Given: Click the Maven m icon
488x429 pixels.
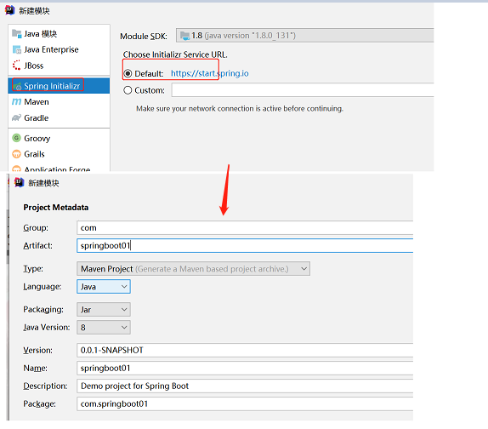Looking at the screenshot, I should 16,102.
